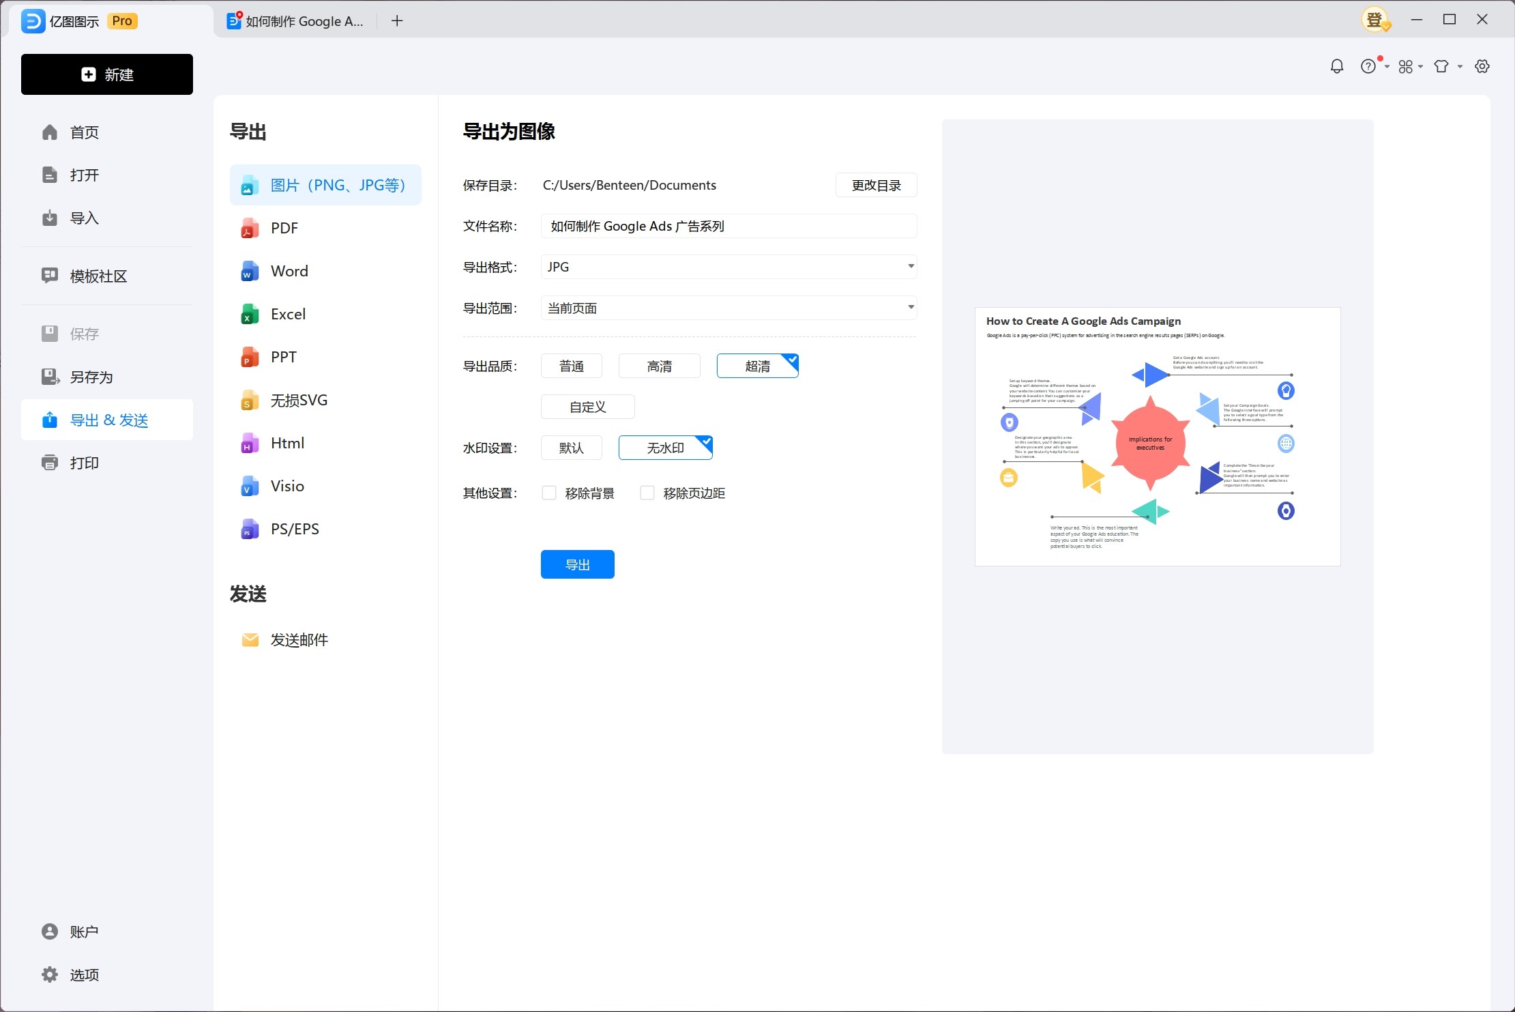Select the PDF export icon
Viewport: 1515px width, 1012px height.
[x=250, y=228]
